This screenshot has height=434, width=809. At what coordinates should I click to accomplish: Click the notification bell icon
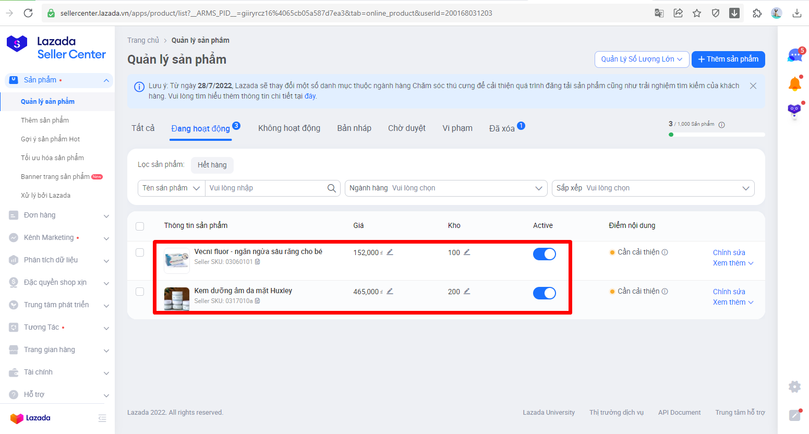pyautogui.click(x=794, y=84)
